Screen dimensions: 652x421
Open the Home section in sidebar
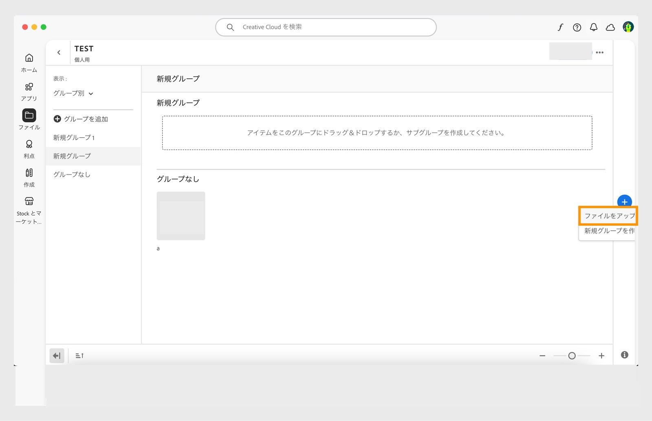pos(29,63)
